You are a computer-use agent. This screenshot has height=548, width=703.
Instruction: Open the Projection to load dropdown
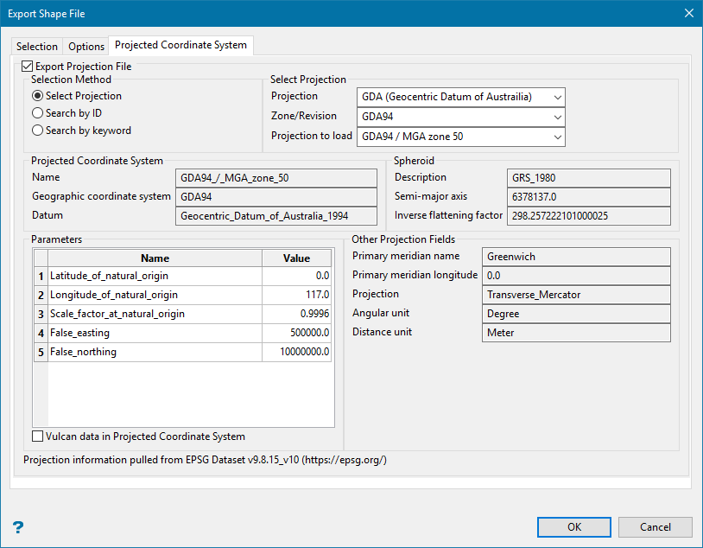point(460,137)
